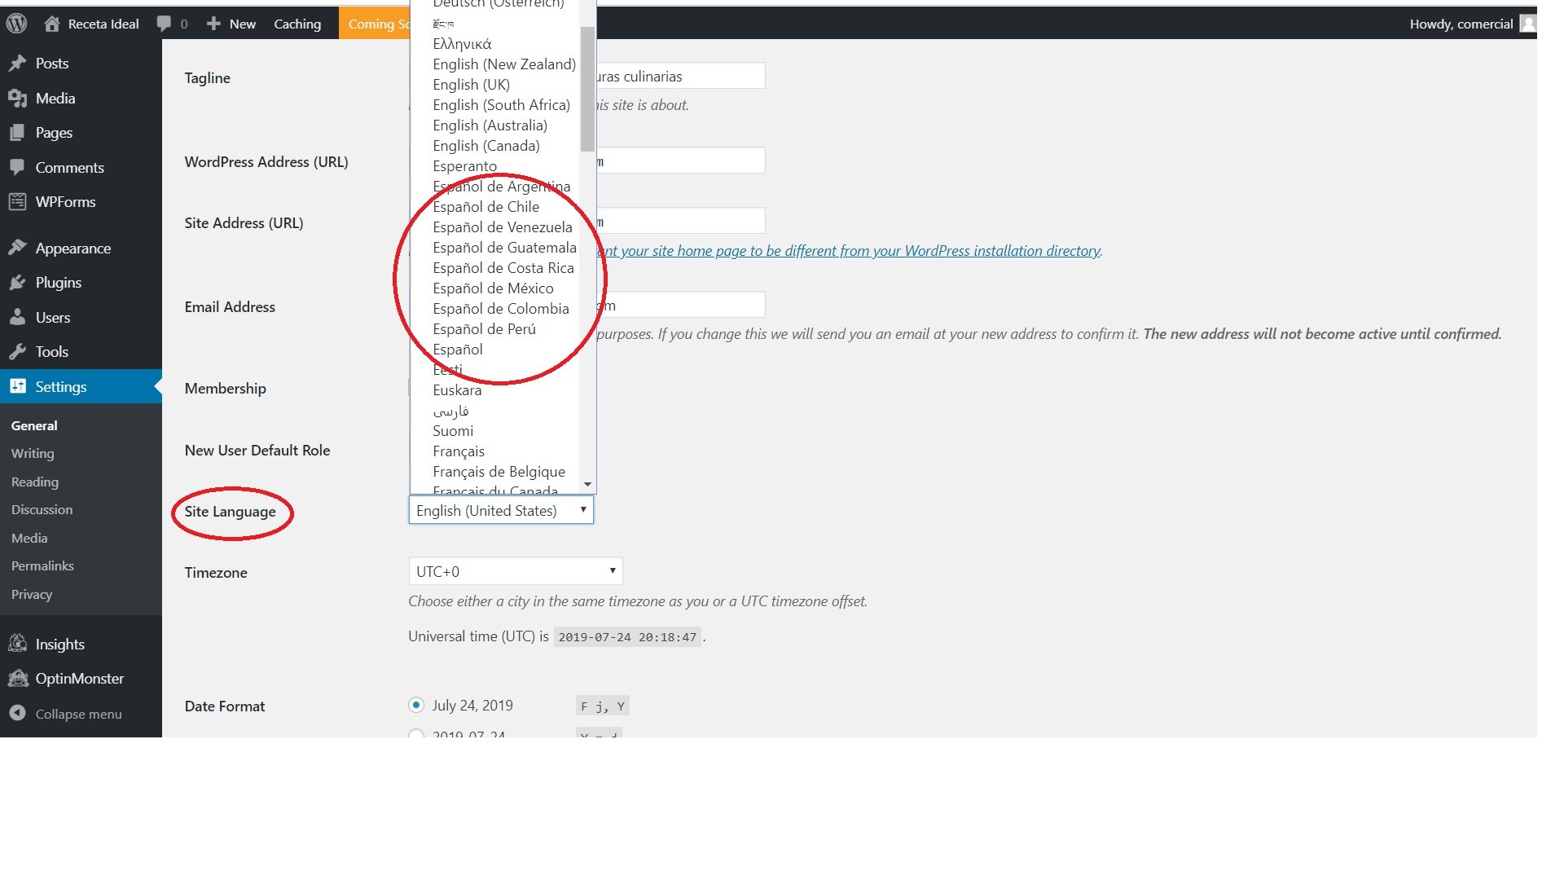Image resolution: width=1564 pixels, height=880 pixels.
Task: Open the Permalinks settings submenu
Action: 42,566
